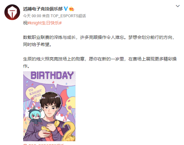Click the TO KNIGHT 0522 heart
This screenshot has height=145, width=184.
click(35, 93)
